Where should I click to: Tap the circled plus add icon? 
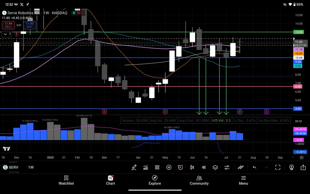169,167
